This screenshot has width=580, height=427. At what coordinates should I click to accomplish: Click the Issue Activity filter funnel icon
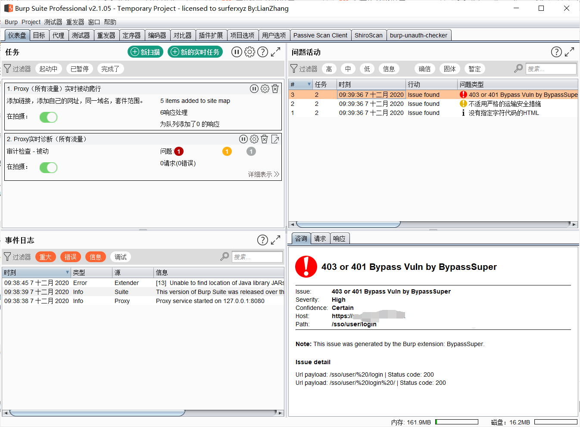294,68
